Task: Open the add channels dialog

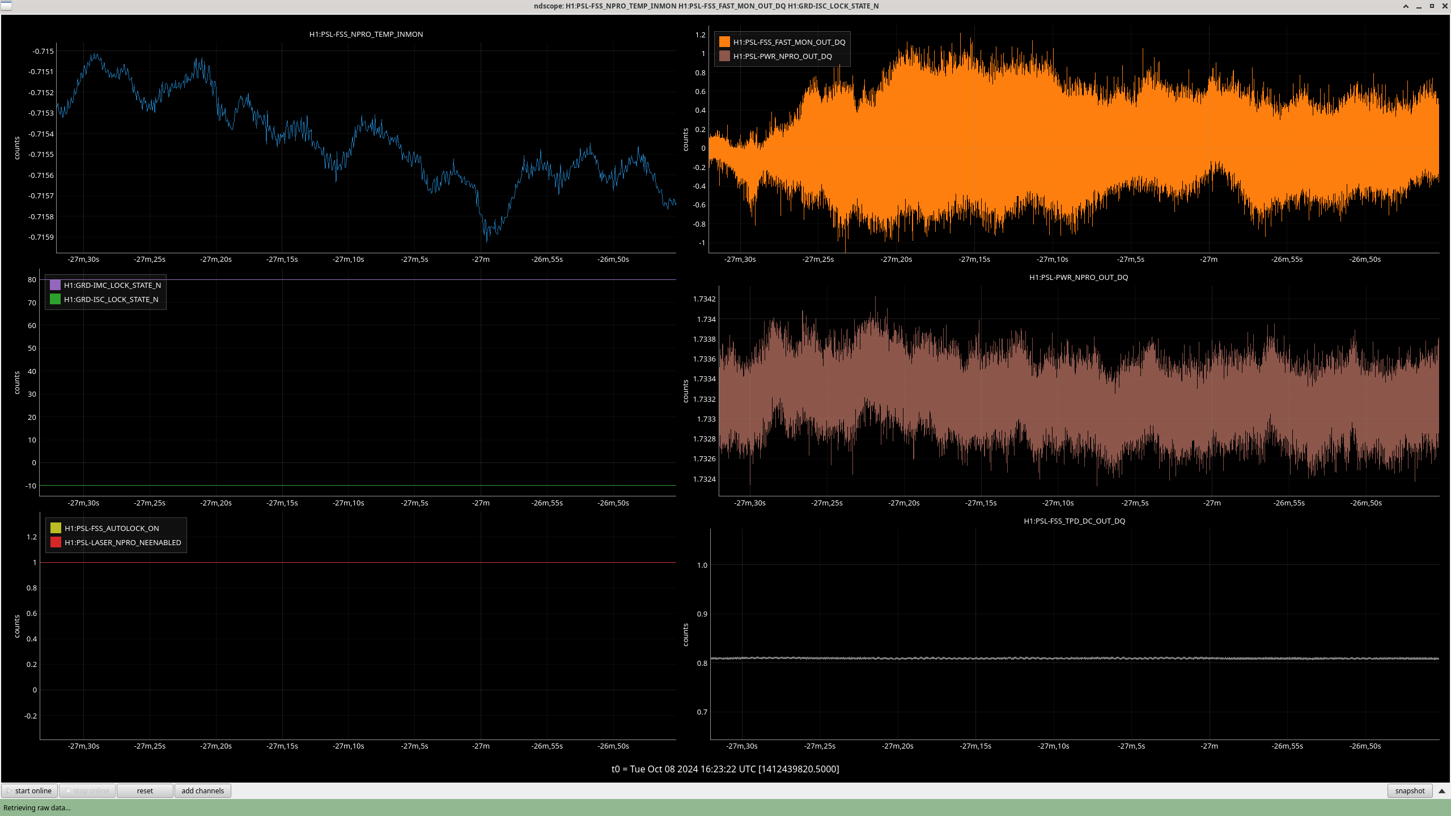Action: (x=203, y=790)
